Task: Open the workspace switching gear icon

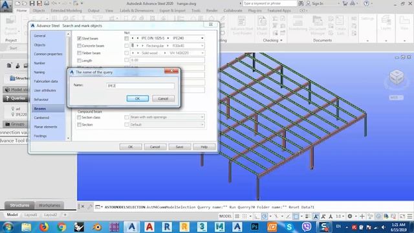Action: (350, 216)
